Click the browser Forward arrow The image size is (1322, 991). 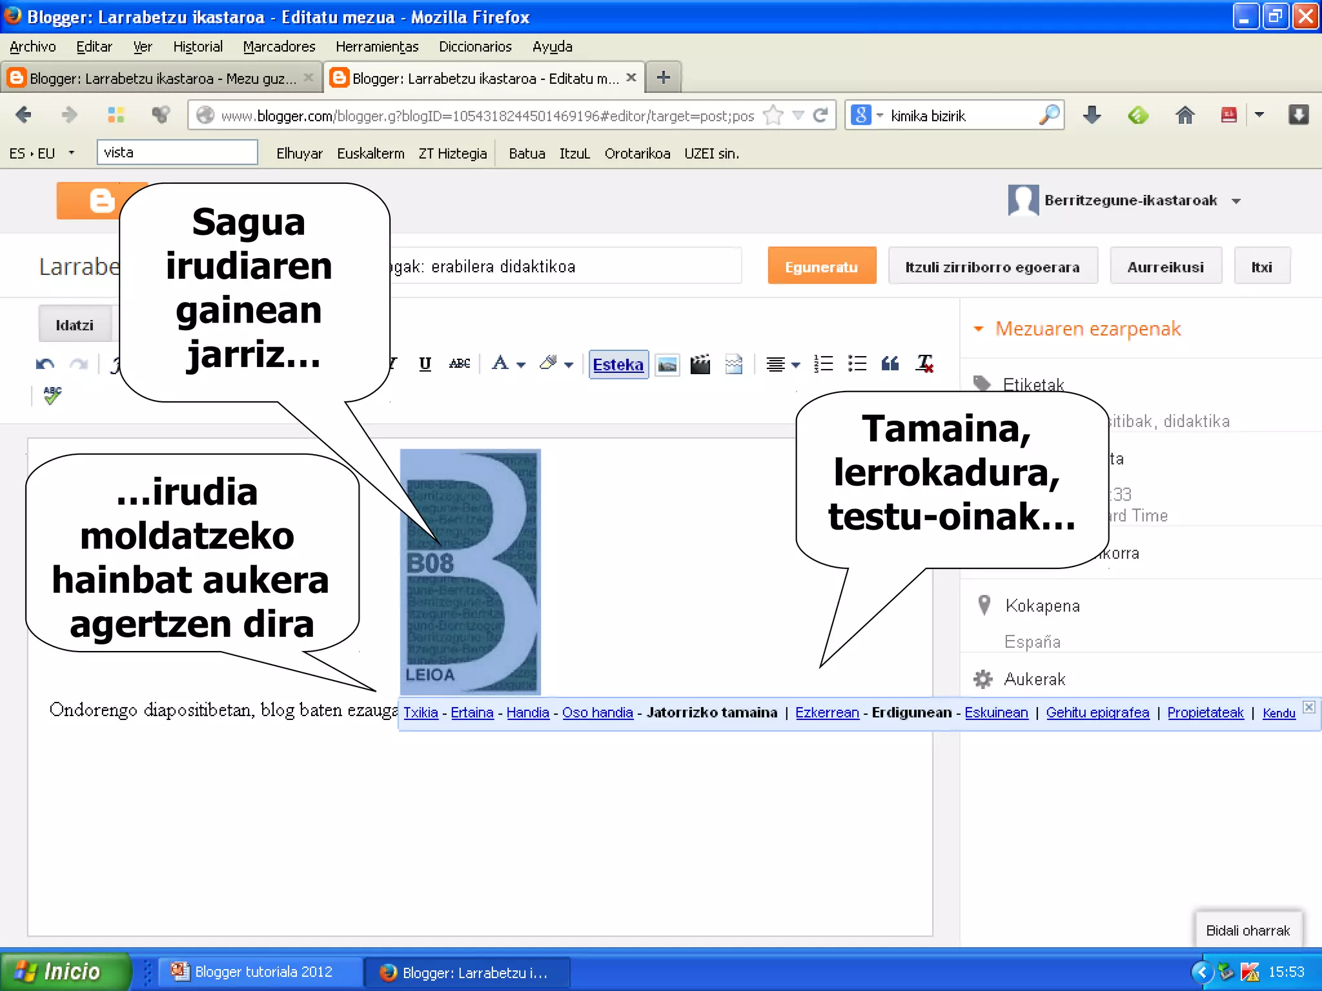(69, 115)
